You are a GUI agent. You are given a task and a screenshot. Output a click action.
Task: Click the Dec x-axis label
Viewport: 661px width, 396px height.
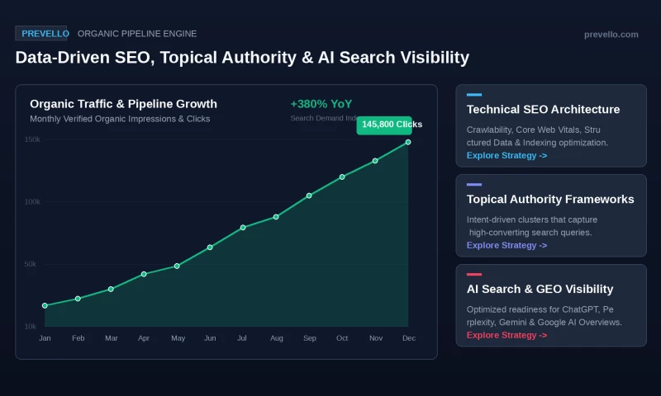click(409, 338)
